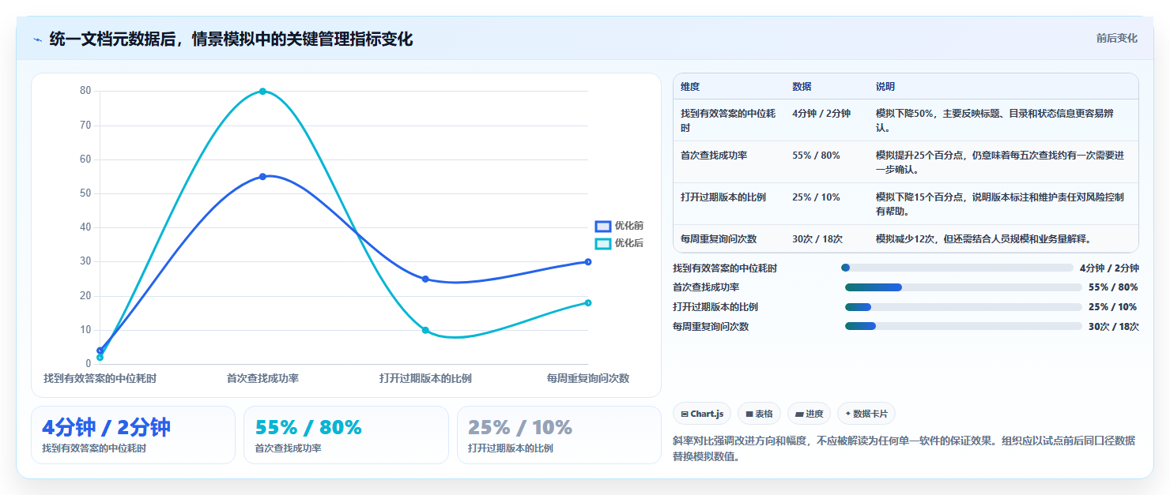The width and height of the screenshot is (1170, 495).
Task: Click the 55% / 80% value beside progress bar
Action: (1113, 287)
